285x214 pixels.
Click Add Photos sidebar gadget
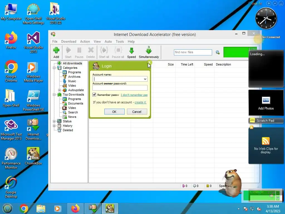point(266,103)
